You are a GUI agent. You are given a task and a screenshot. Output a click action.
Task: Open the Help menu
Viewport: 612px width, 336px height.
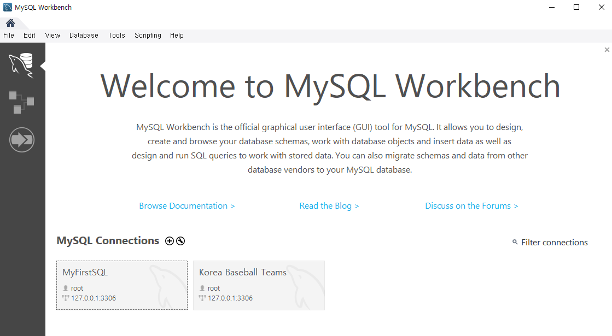(177, 36)
